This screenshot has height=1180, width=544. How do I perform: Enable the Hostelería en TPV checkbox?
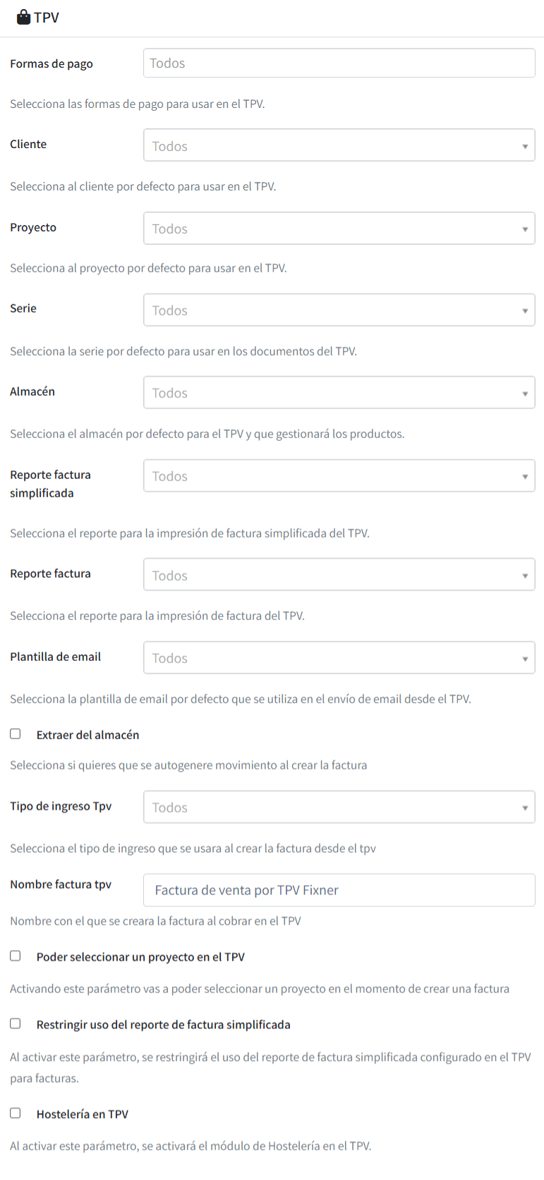click(16, 1114)
